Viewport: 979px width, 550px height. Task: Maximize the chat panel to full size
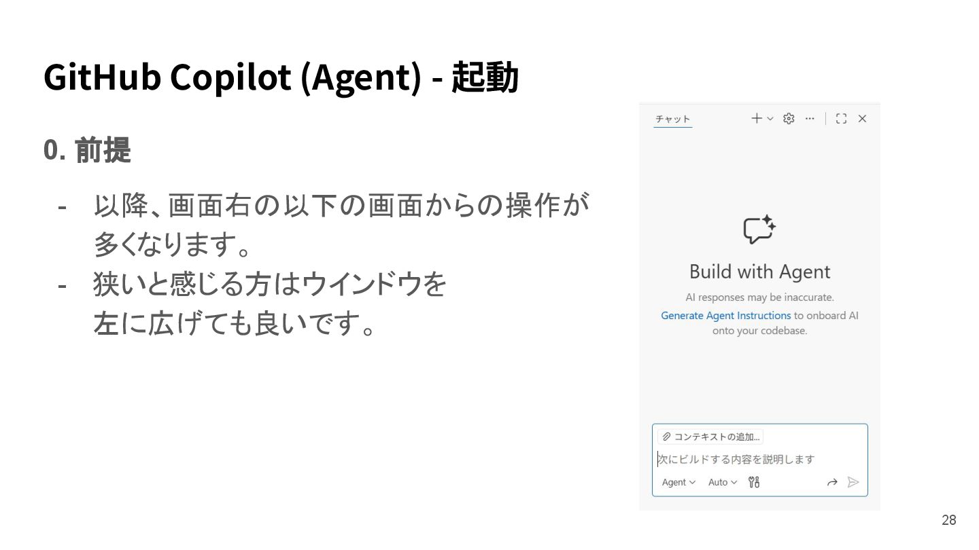coord(842,119)
